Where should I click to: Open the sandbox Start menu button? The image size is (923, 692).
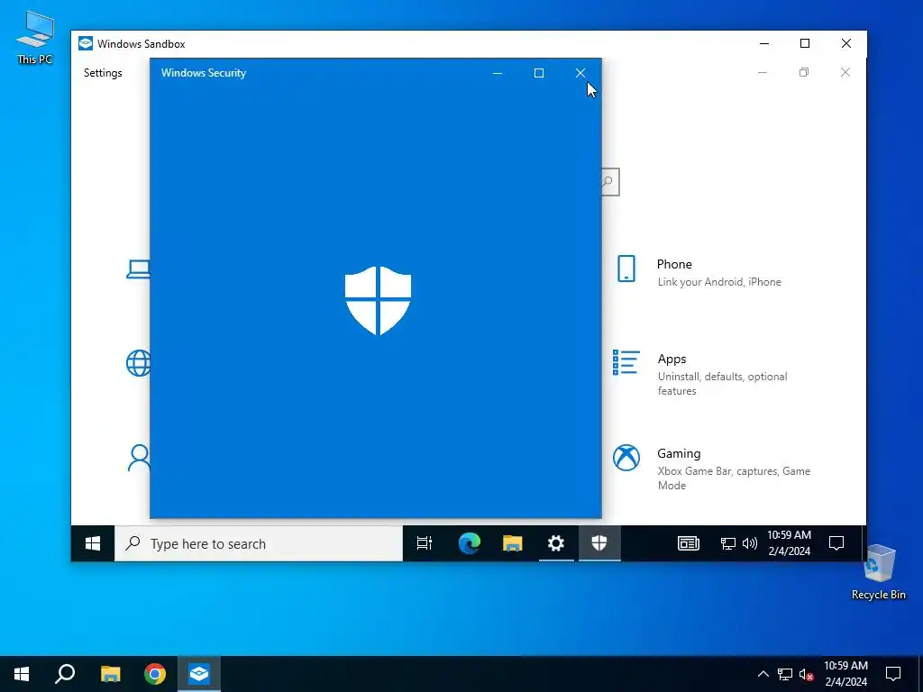[93, 543]
